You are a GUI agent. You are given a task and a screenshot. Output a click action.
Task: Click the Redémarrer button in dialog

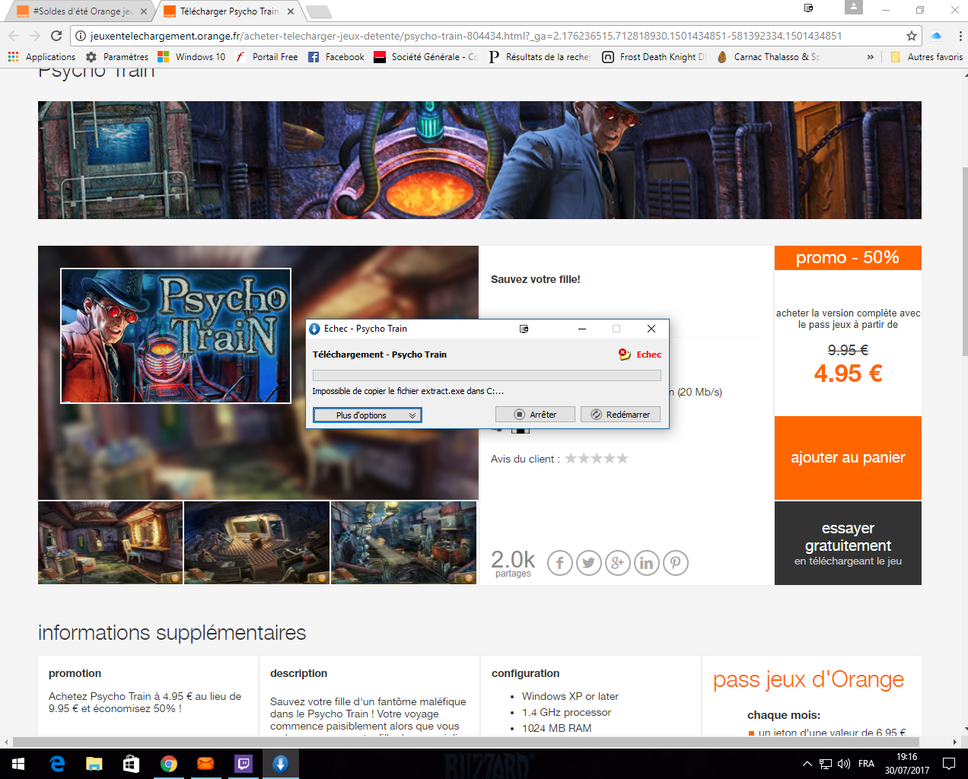pyautogui.click(x=620, y=415)
